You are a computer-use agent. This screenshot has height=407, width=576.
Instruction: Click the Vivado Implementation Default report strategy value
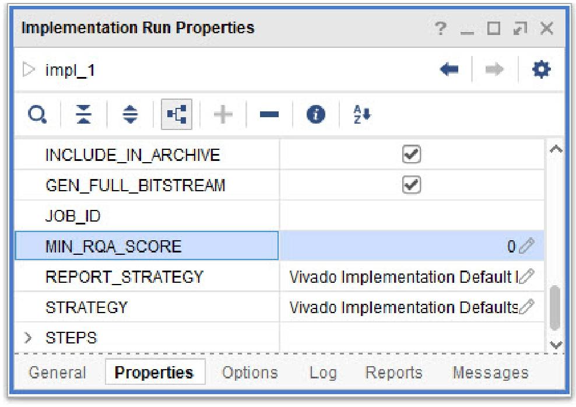click(x=403, y=276)
